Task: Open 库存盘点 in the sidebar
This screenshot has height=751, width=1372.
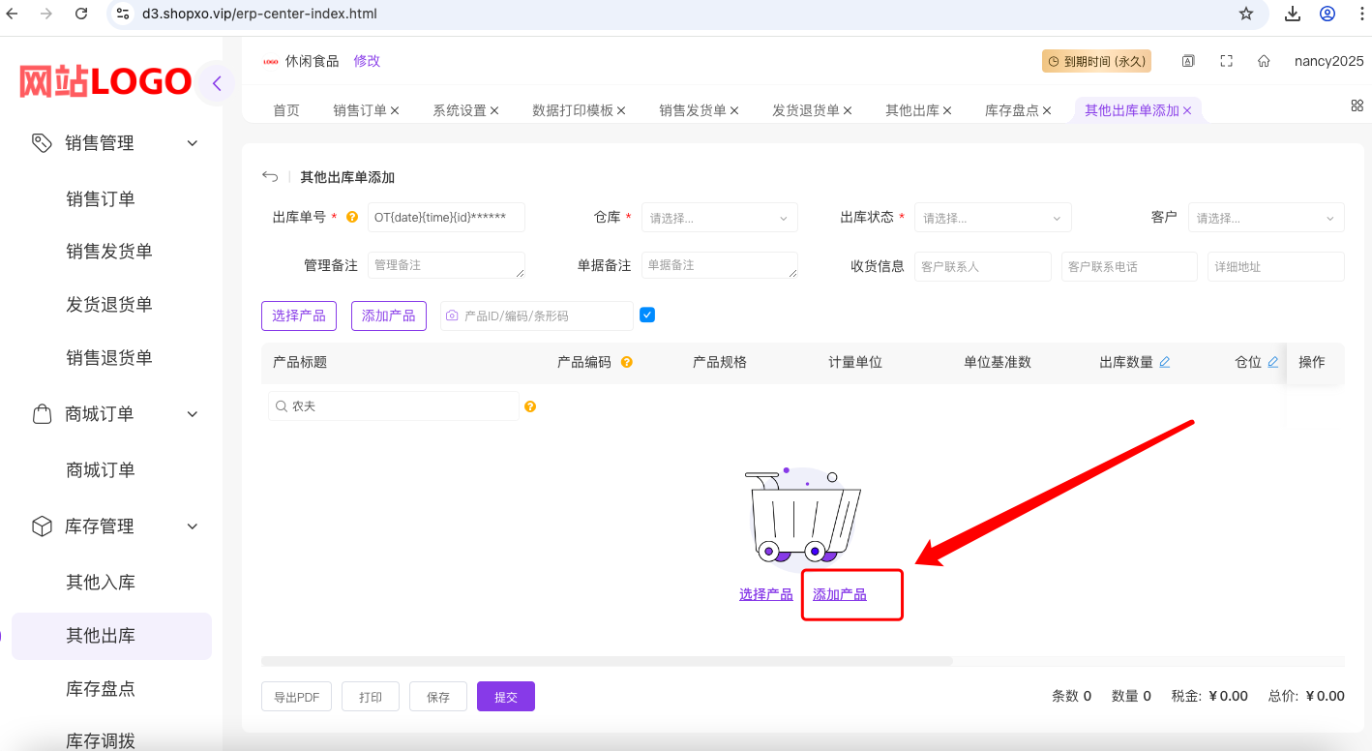Action: point(101,689)
